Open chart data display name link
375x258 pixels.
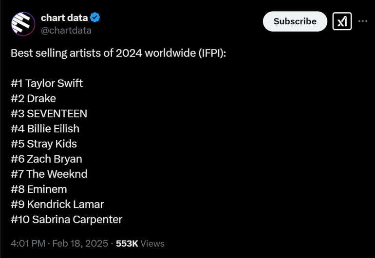[64, 18]
